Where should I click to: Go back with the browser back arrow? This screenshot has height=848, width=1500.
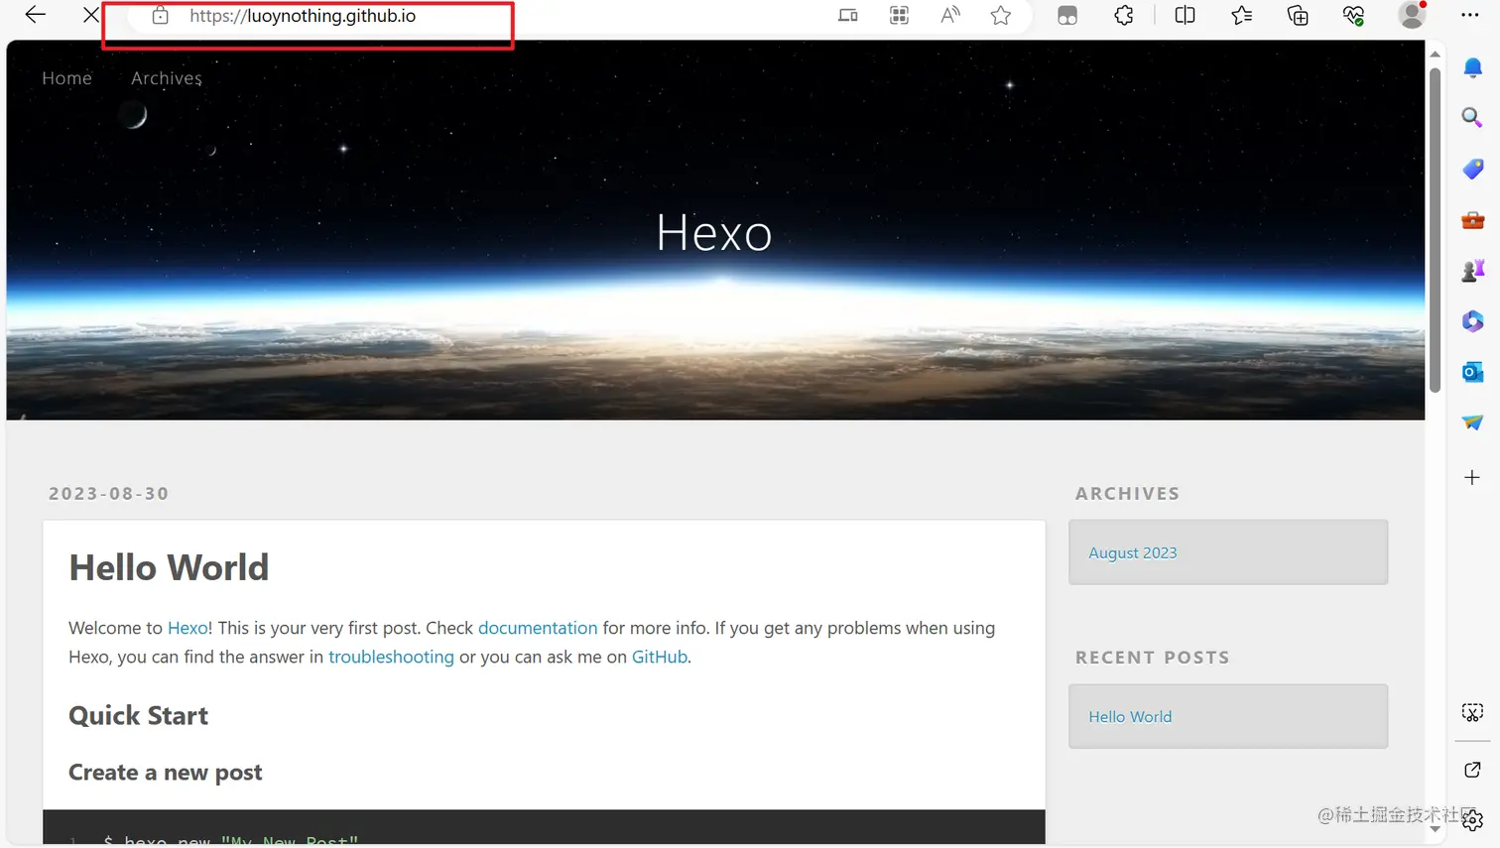pos(36,15)
